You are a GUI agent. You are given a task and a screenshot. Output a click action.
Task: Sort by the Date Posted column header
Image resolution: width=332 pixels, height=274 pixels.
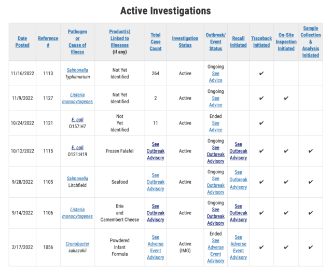pos(22,42)
